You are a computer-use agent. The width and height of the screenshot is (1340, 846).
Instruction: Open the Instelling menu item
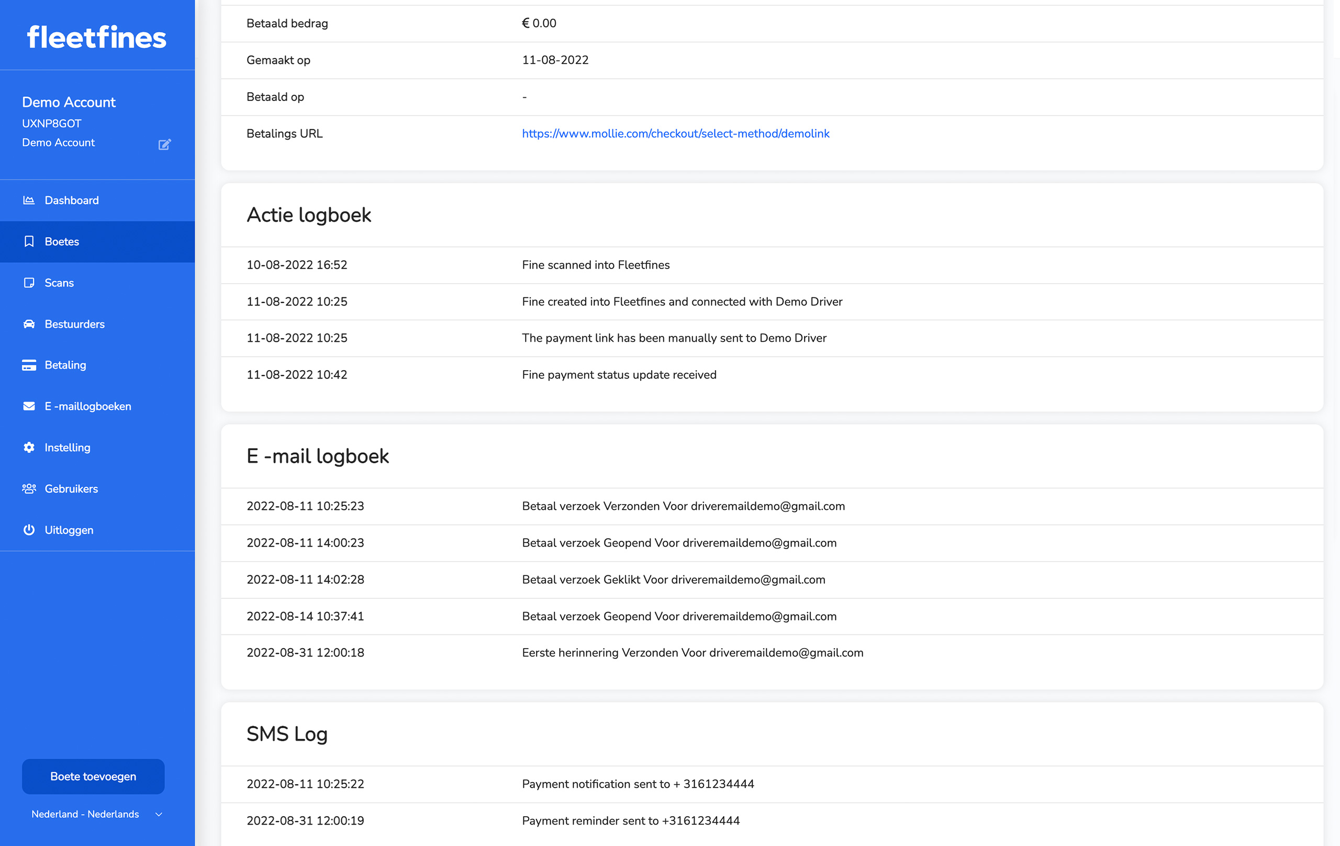tap(97, 448)
